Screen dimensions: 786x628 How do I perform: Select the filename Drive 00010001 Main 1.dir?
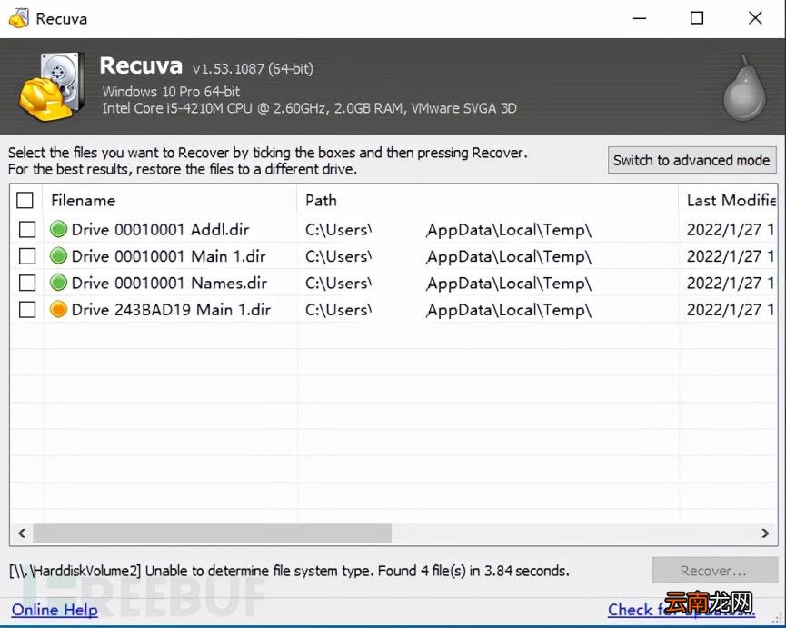pyautogui.click(x=168, y=256)
